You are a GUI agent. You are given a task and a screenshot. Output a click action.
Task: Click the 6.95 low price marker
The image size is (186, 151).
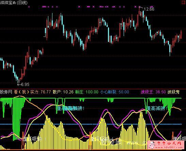[25, 85]
